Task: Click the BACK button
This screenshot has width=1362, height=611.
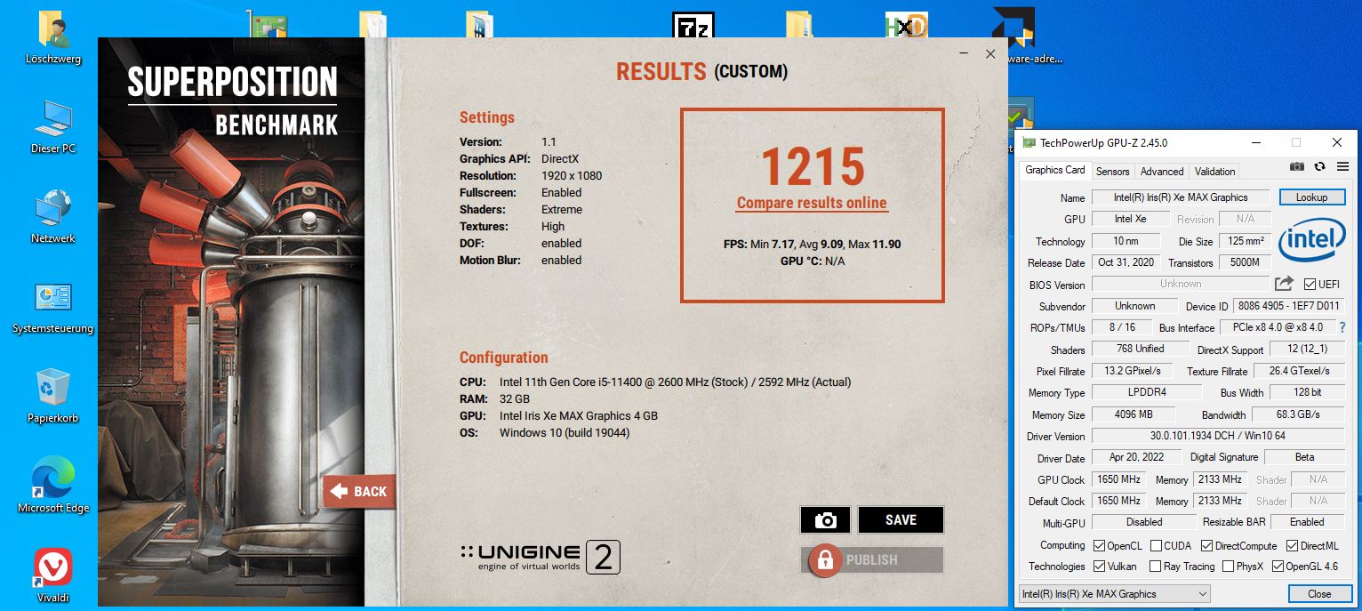Action: pos(359,491)
